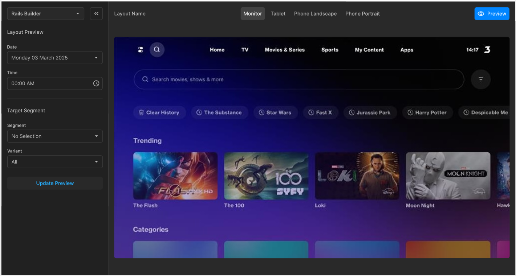Click the settings toggle icon beside search

click(141, 50)
